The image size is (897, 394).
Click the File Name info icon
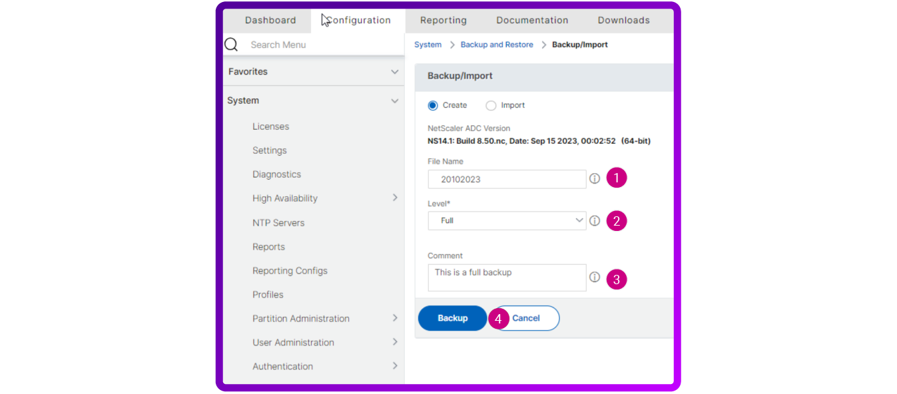click(x=595, y=179)
